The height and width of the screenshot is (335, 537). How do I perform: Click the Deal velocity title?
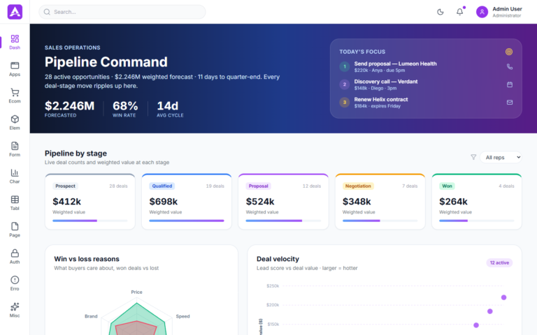coord(278,259)
